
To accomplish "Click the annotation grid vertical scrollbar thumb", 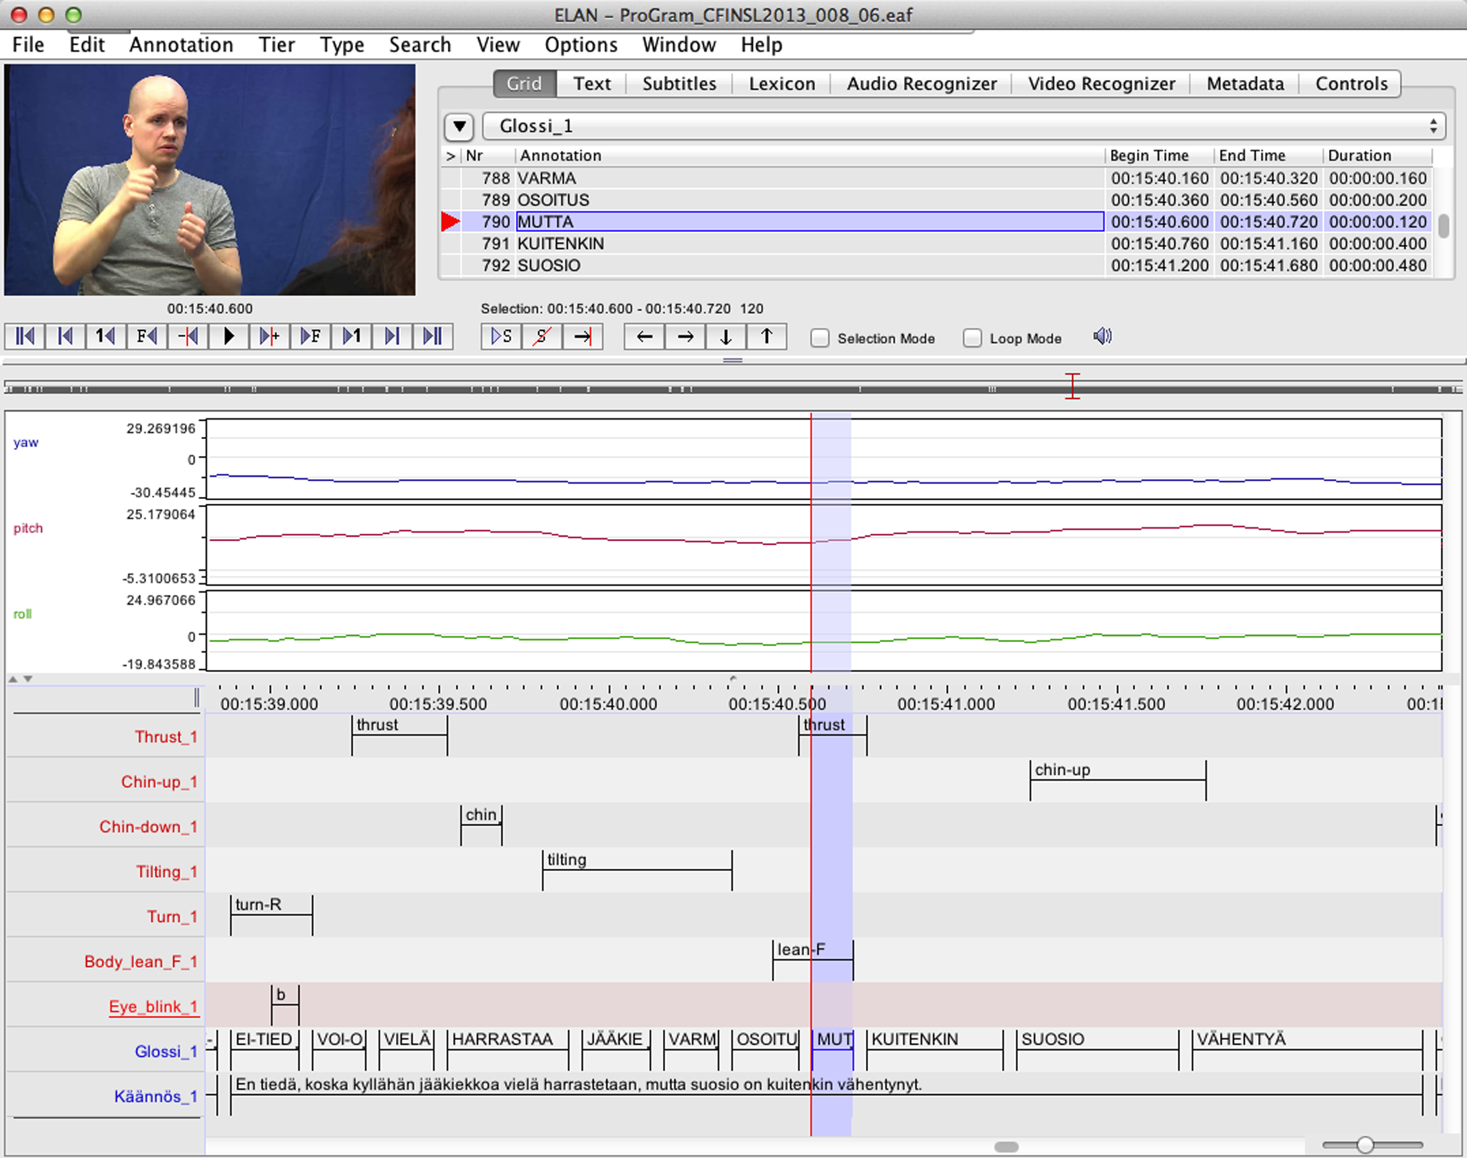I will 1443,226.
